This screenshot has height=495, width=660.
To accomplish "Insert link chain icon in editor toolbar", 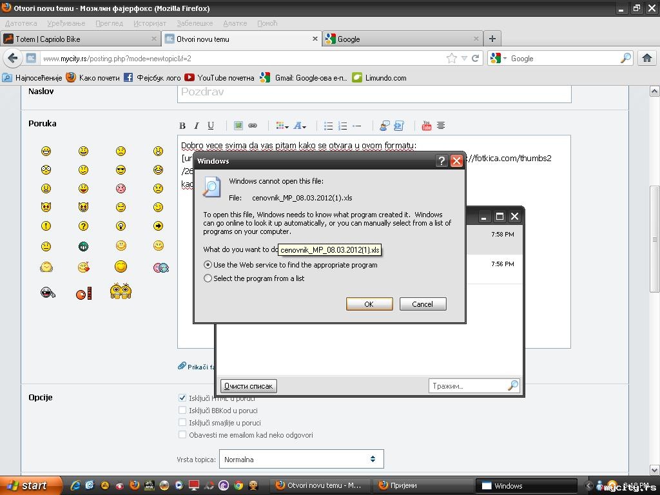I will pyautogui.click(x=253, y=126).
